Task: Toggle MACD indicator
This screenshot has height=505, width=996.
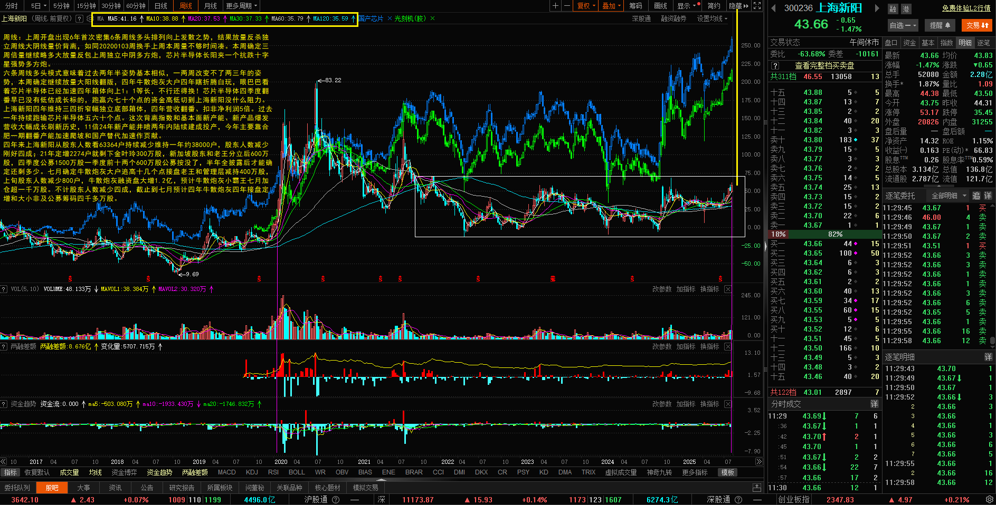Action: coord(227,472)
